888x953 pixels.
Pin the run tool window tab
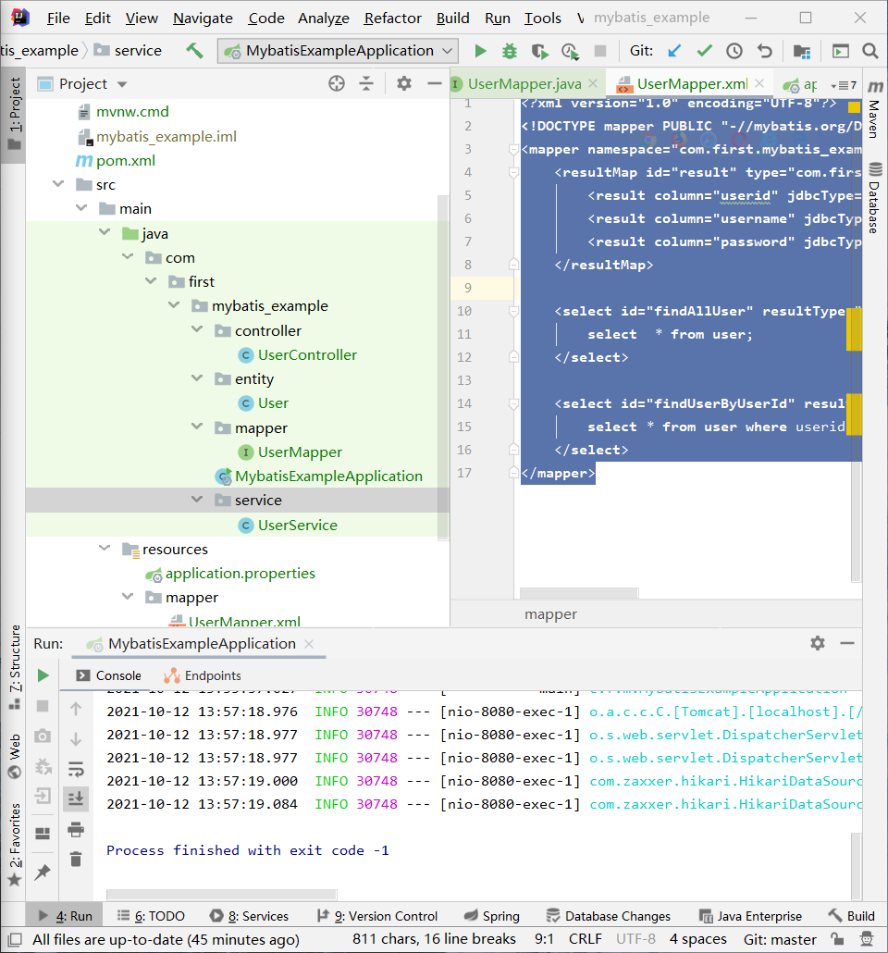(x=42, y=873)
